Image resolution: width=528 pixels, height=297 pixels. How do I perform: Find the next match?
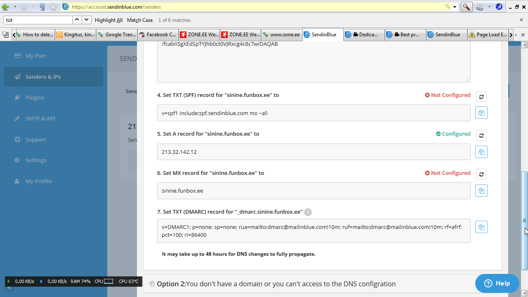(x=87, y=20)
